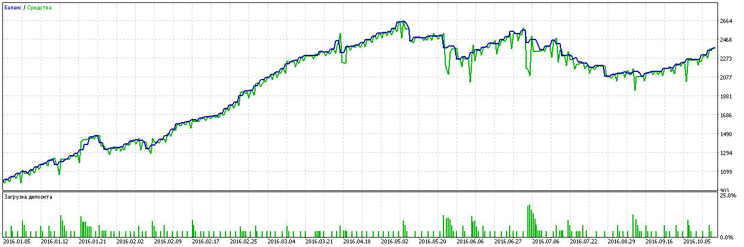Click the 2468 value on price axis
The height and width of the screenshot is (247, 744).
[726, 40]
